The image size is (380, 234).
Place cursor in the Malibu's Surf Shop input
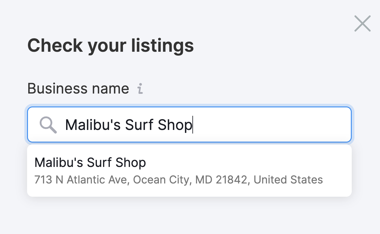pos(210,125)
